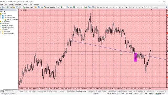Viewport: 168px width, 95px height.
Task: Toggle Auto-trading (Авто-торговля) button
Action: coord(50,7)
